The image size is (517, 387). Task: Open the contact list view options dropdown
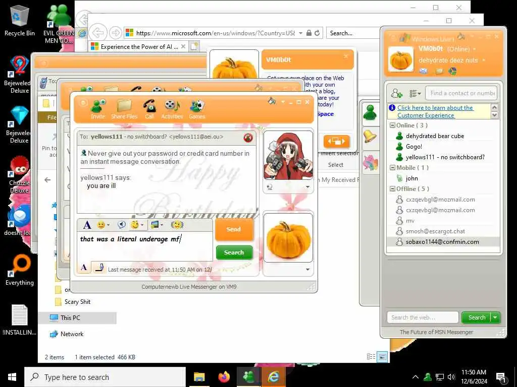pyautogui.click(x=415, y=94)
